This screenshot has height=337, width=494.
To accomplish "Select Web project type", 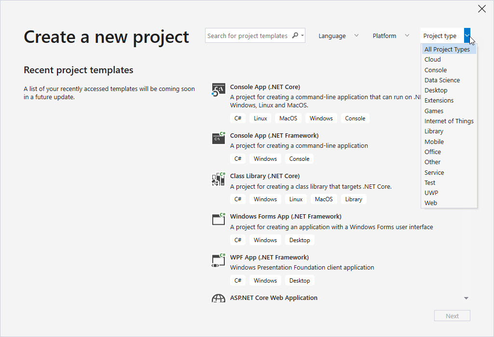I will coord(449,203).
